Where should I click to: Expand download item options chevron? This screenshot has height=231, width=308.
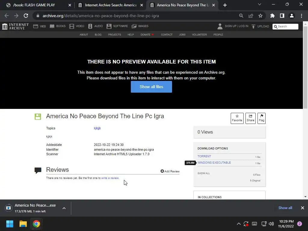[64, 208]
